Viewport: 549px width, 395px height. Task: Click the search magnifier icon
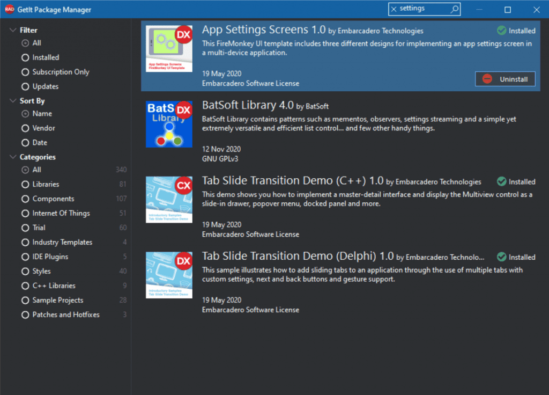(x=454, y=9)
